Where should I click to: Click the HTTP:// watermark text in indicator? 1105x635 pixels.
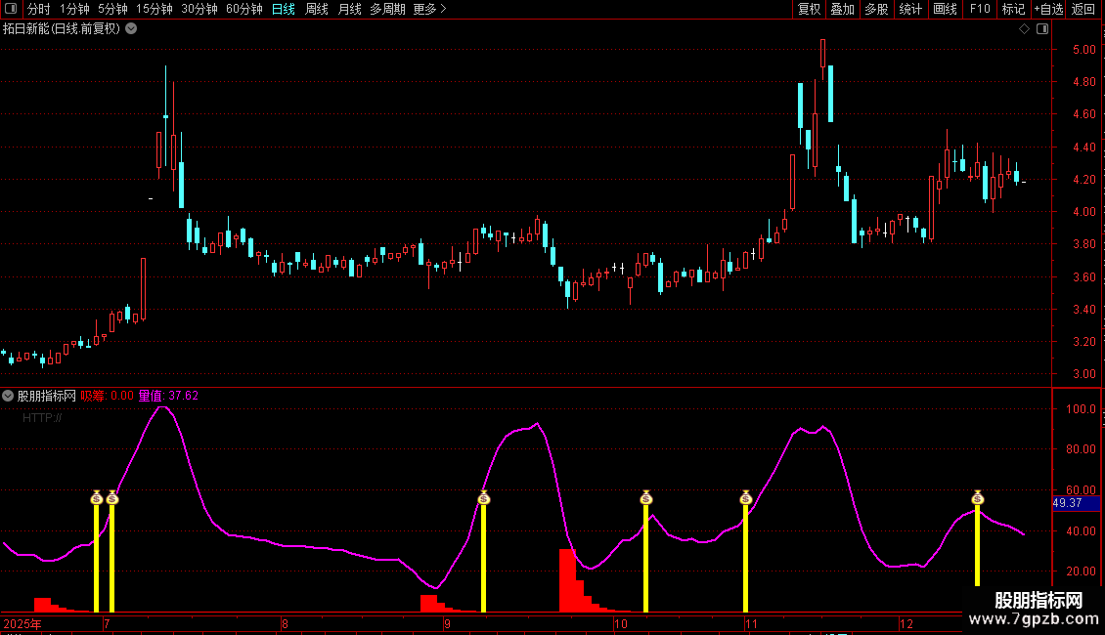click(42, 418)
